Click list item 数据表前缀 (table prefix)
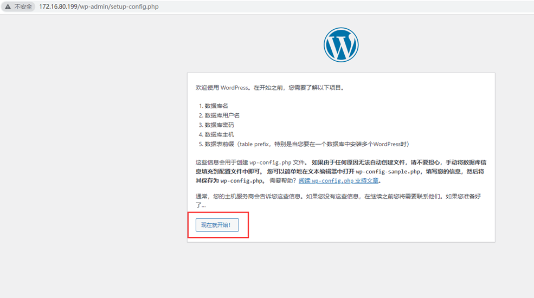Viewport: 534px width, 298px height. (x=307, y=144)
